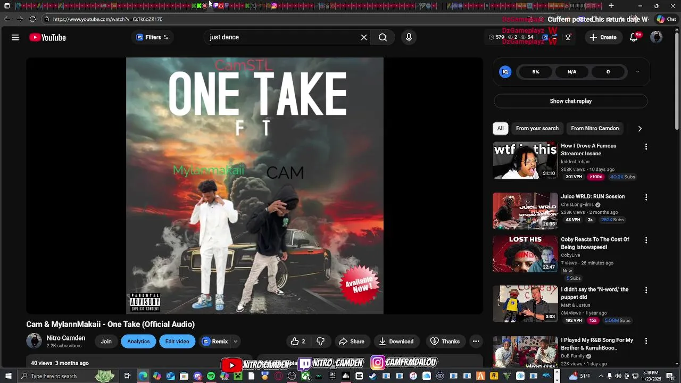This screenshot has height=383, width=681.
Task: Start voice search with the microphone
Action: (x=409, y=37)
